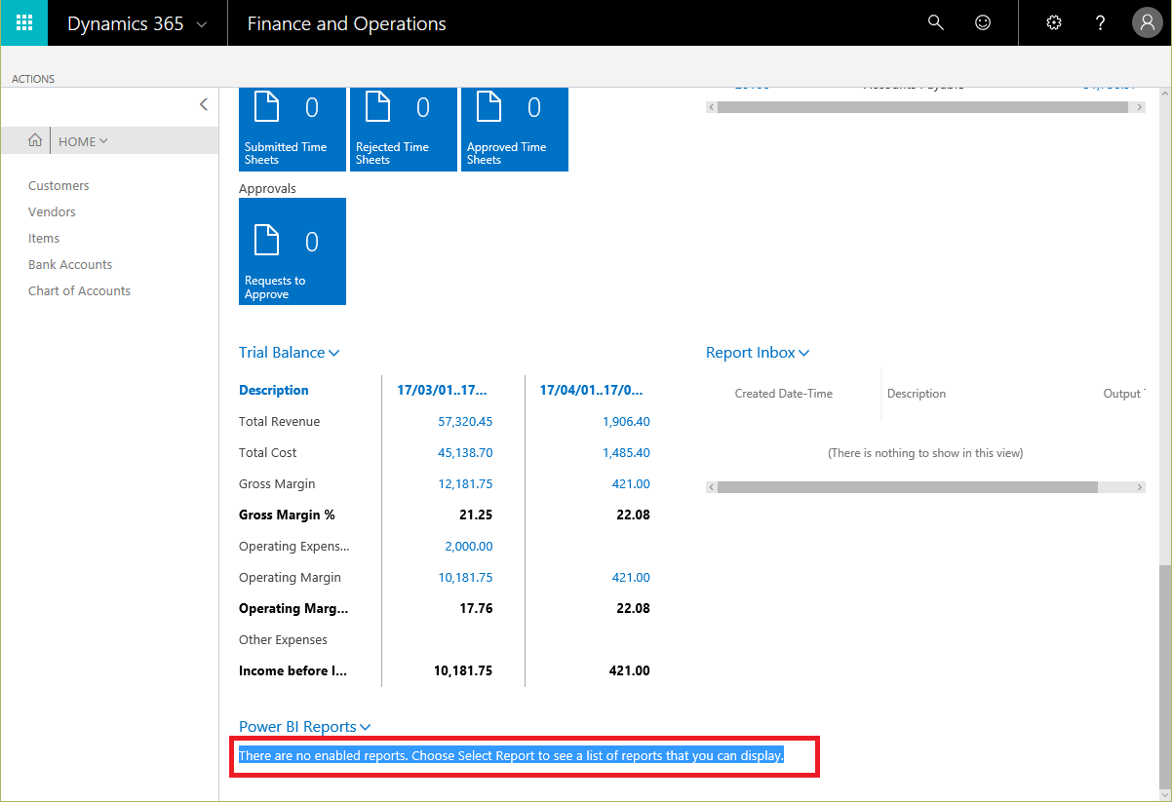Click the Report Inbox scrollbar left arrow
1172x802 pixels.
[x=712, y=486]
